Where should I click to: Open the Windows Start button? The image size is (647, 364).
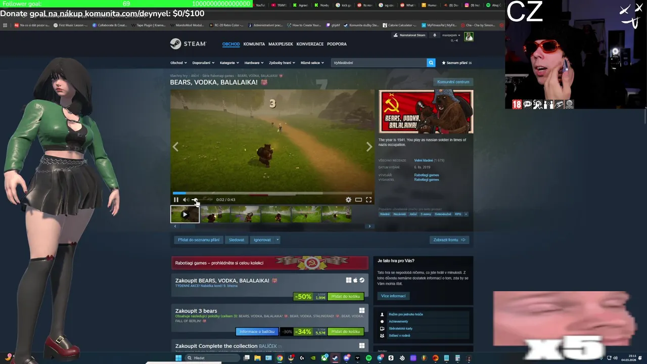pos(178,358)
